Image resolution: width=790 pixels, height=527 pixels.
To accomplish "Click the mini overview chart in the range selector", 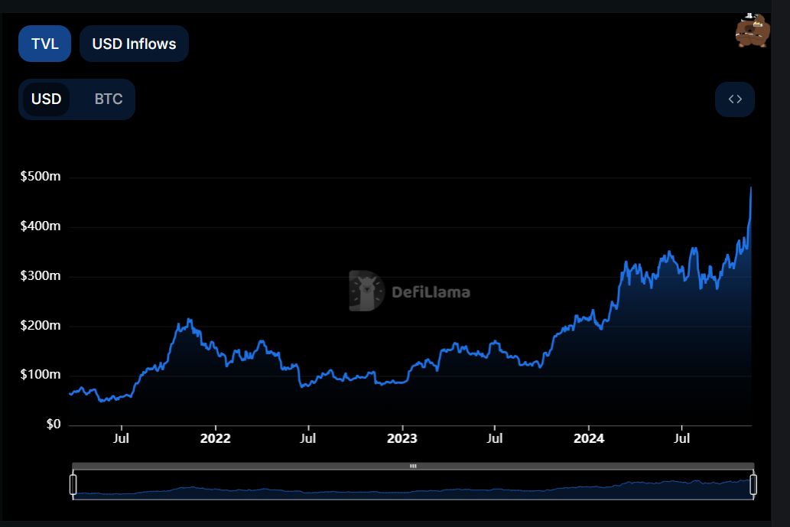I will pos(413,486).
